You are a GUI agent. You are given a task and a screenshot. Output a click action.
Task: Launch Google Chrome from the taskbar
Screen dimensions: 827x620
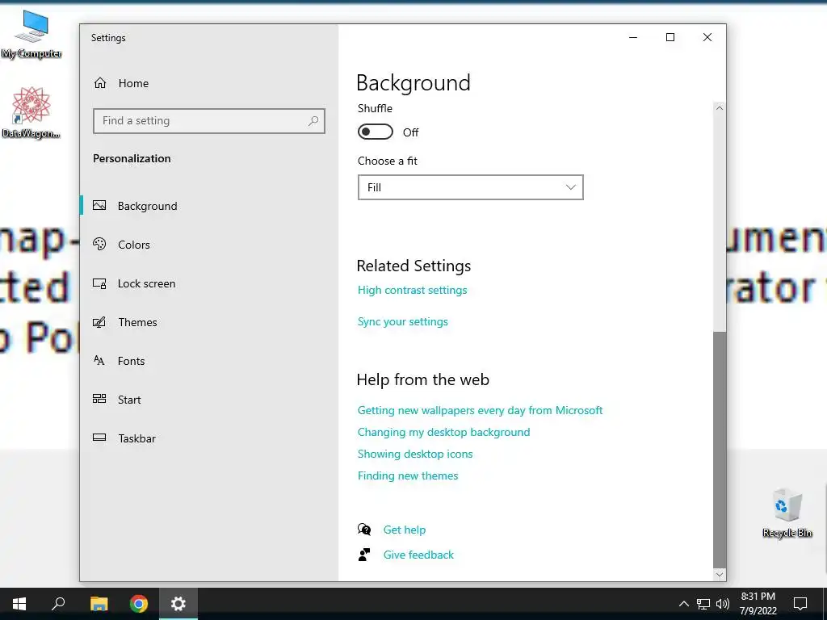click(139, 604)
